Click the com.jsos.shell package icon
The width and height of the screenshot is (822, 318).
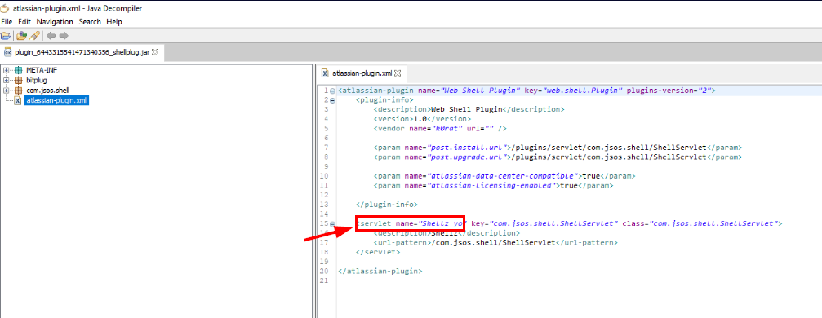click(x=18, y=91)
